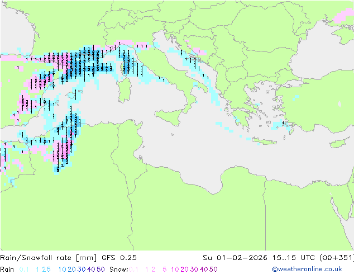The image size is (354, 274).
Task: Click the island of Cyprus on the map
Action: pos(340,143)
